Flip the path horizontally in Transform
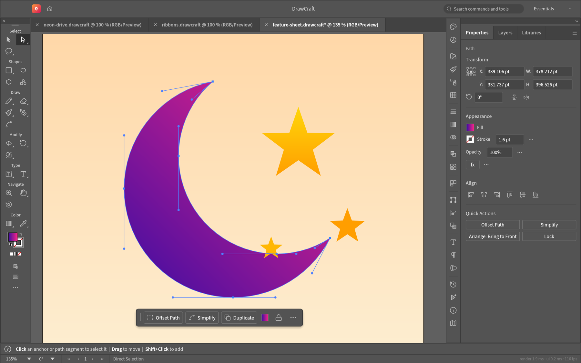581x363 pixels. point(526,97)
